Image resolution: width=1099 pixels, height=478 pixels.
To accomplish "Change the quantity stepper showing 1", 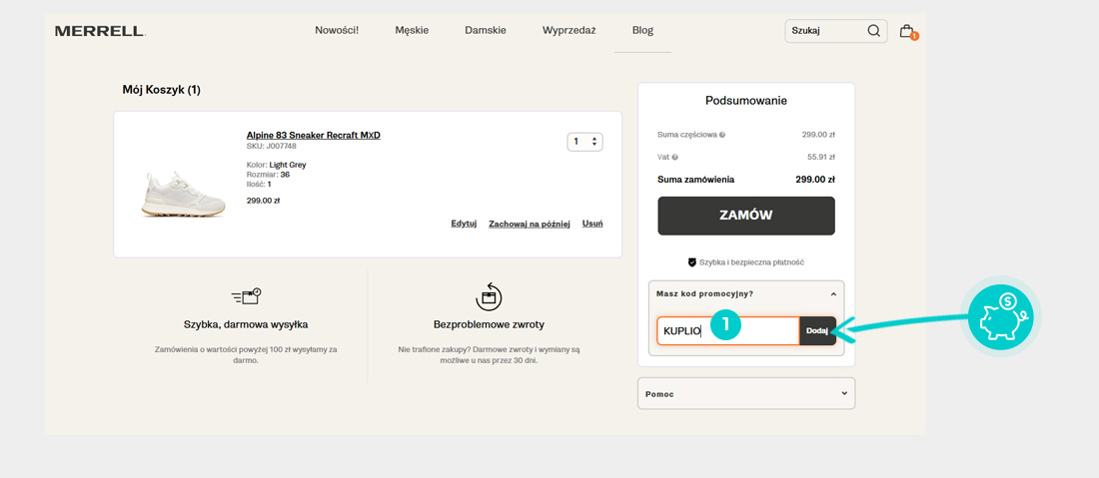I will [584, 142].
